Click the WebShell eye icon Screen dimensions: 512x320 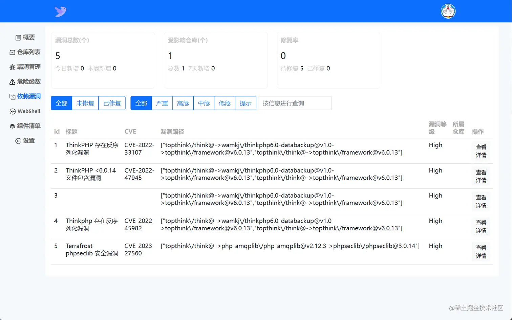click(13, 111)
